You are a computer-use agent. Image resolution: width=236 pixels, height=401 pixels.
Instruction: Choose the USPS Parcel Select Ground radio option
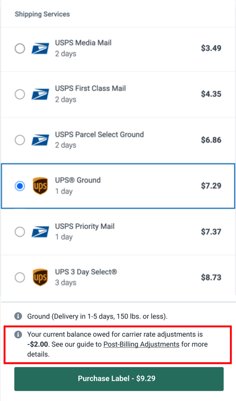tap(20, 140)
